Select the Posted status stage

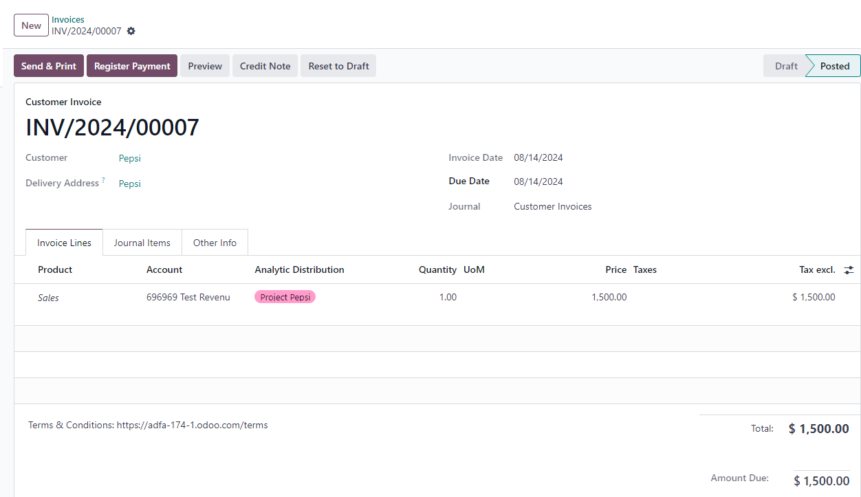[x=834, y=66]
